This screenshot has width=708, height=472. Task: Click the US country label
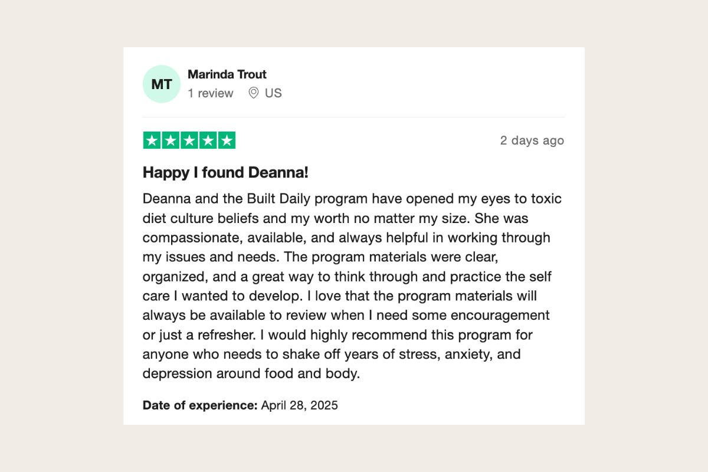point(273,93)
